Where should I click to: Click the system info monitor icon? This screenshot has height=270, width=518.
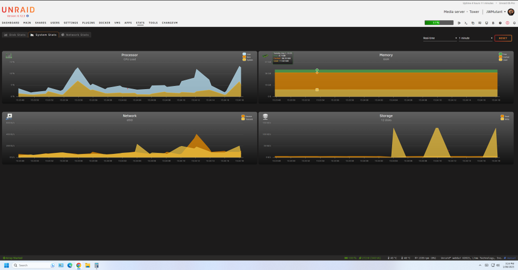coord(486,23)
